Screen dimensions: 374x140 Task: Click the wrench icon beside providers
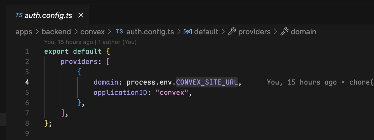[x=232, y=32]
